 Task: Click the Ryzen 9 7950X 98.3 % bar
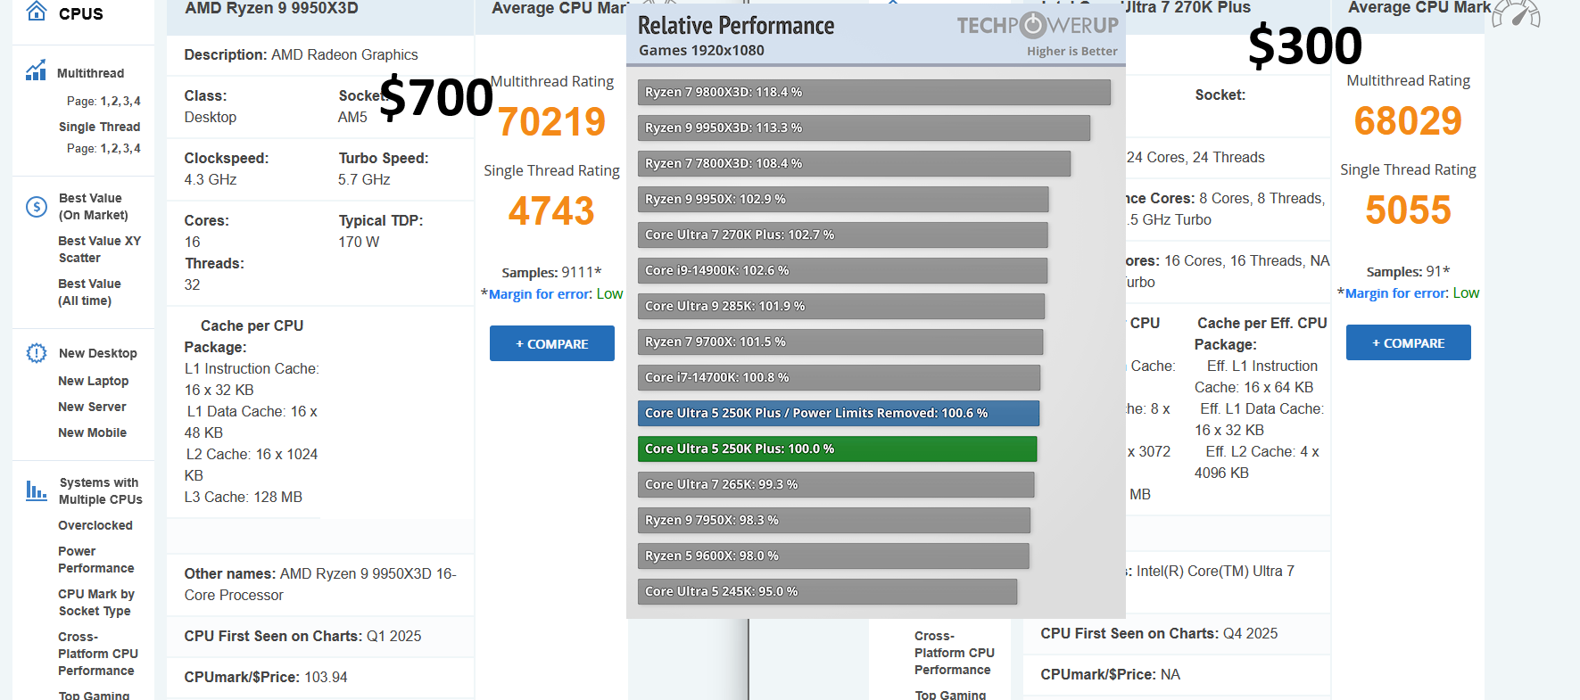click(834, 520)
